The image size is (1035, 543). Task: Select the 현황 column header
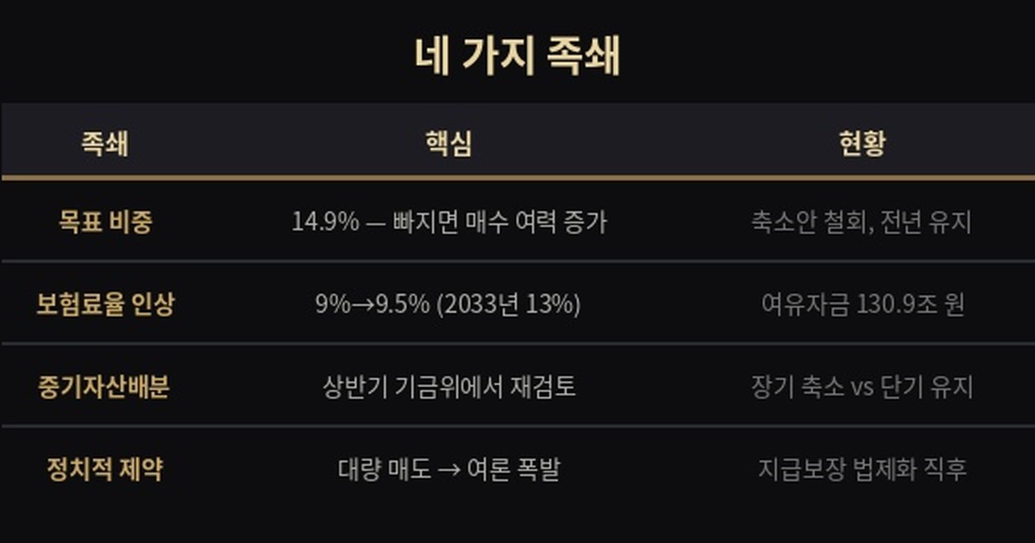862,144
